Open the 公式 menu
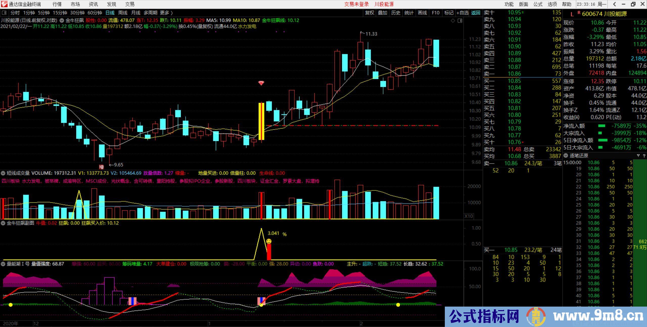The width and height of the screenshot is (647, 327). (x=538, y=4)
